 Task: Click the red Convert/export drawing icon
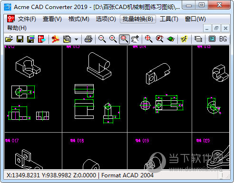41,39
